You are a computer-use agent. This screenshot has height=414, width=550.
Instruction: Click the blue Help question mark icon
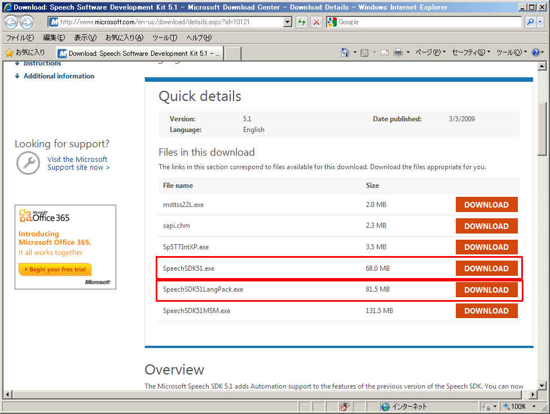(x=536, y=52)
